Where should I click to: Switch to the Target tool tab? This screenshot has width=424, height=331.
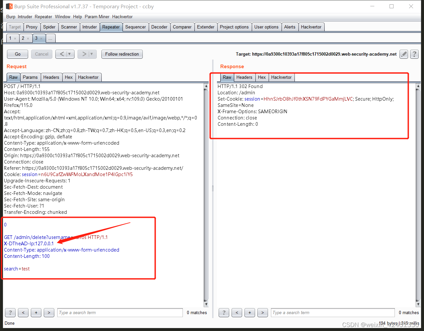pos(15,27)
